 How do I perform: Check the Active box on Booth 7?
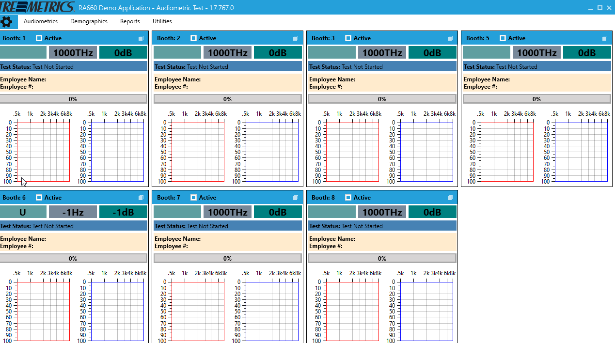click(194, 198)
